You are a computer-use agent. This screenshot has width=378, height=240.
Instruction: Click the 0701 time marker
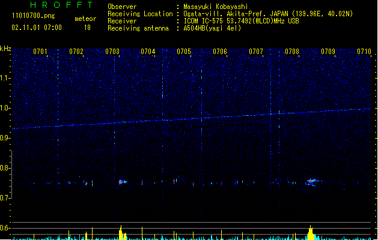[40, 52]
